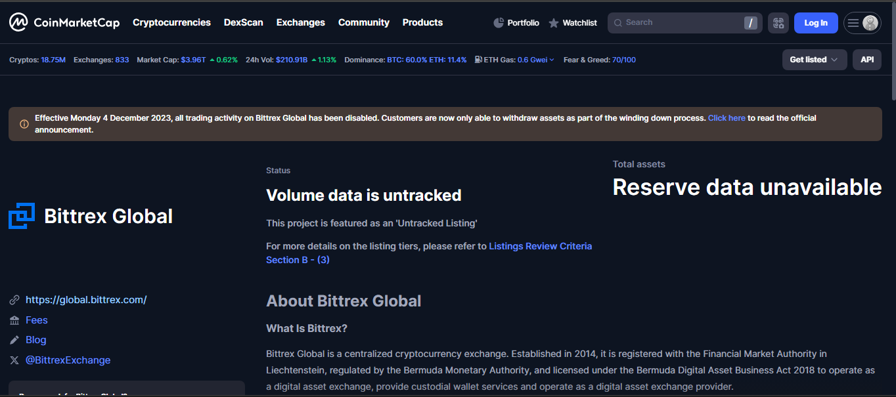Viewport: 896px width, 397px height.
Task: Open the QR code scanner icon
Action: pyautogui.click(x=778, y=23)
